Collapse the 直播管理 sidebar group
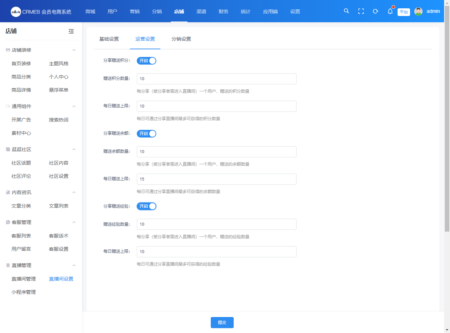450x333 pixels. click(x=74, y=265)
